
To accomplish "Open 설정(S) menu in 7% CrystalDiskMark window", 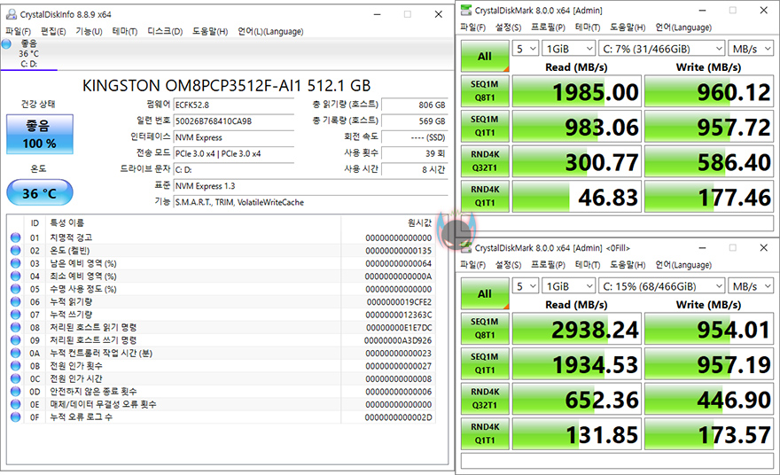I will pos(508,27).
